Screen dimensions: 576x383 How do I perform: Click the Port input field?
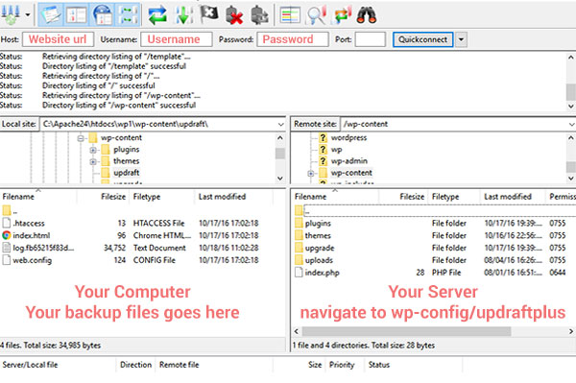click(370, 39)
